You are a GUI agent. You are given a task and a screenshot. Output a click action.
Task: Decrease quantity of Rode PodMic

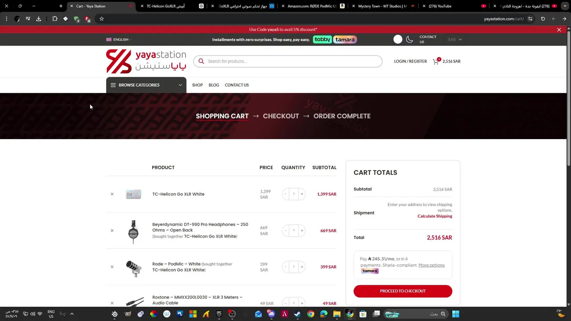[x=285, y=267]
